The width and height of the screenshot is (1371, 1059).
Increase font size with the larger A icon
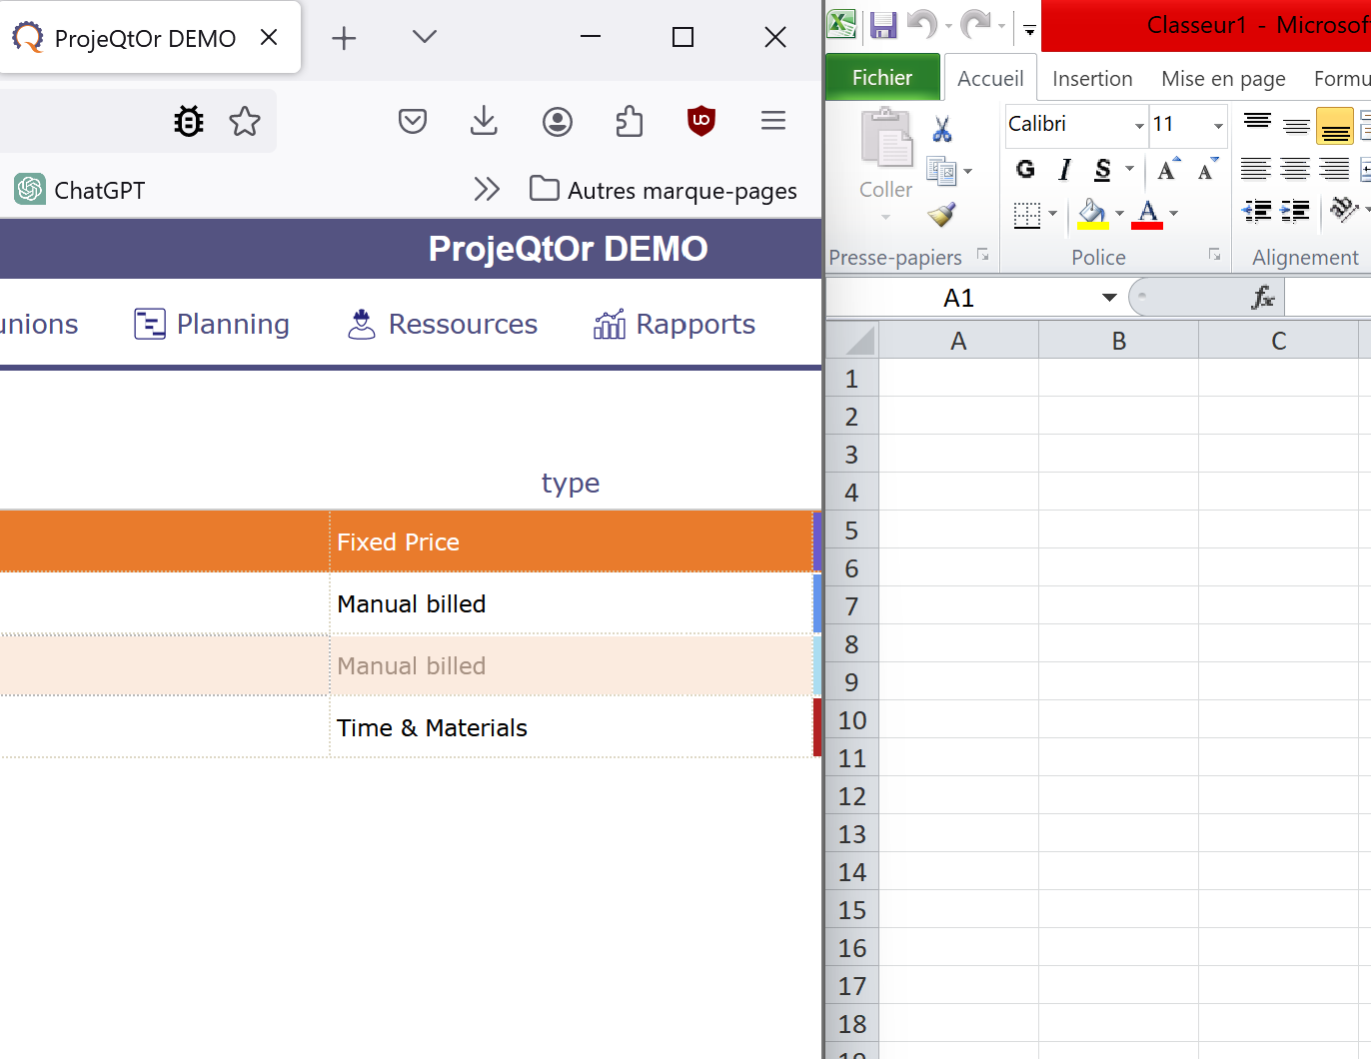[1167, 170]
